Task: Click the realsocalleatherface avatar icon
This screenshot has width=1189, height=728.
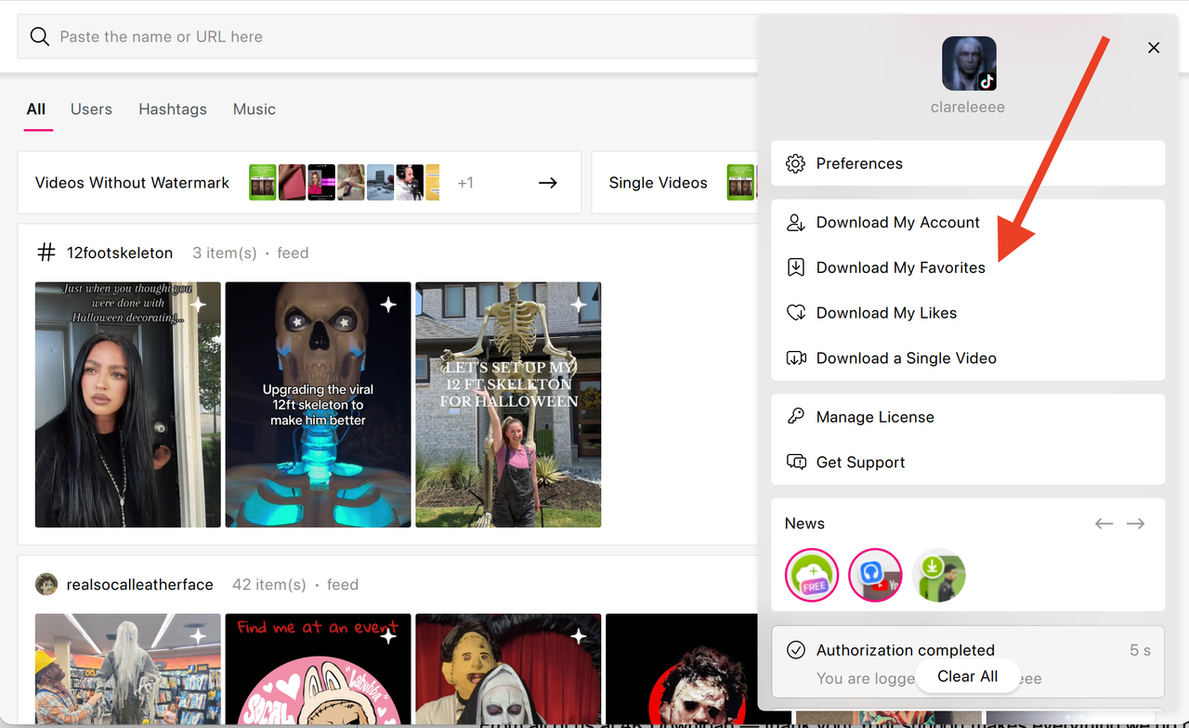Action: 46,584
